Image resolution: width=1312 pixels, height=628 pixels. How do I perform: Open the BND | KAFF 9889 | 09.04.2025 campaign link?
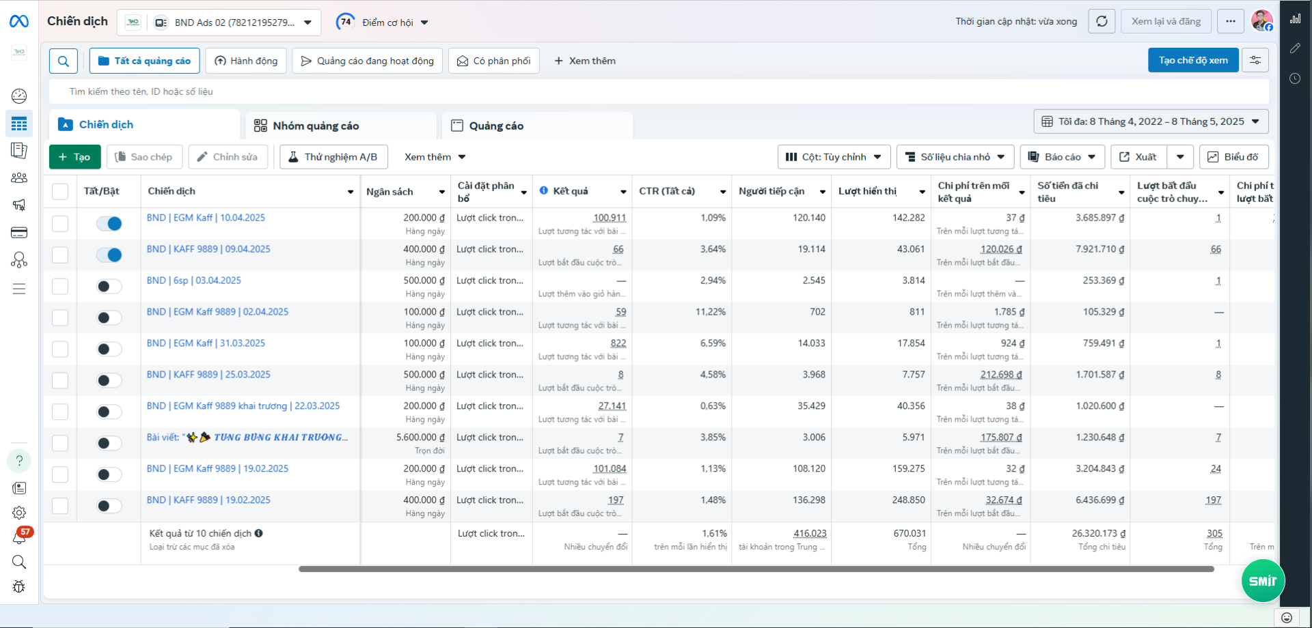(x=208, y=249)
